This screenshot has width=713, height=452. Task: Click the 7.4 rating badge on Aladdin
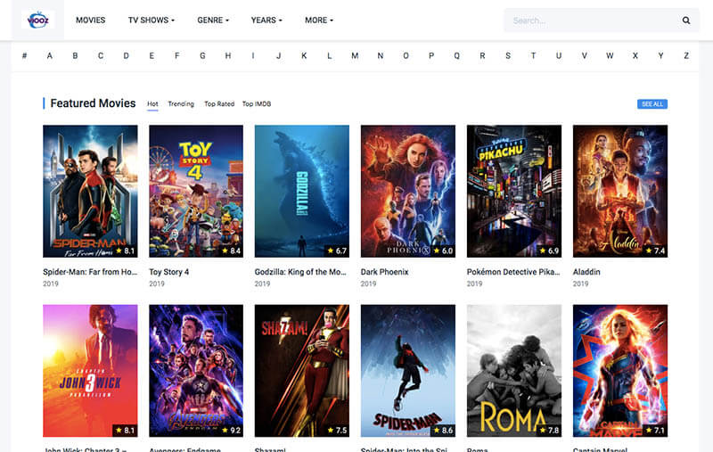pyautogui.click(x=655, y=251)
